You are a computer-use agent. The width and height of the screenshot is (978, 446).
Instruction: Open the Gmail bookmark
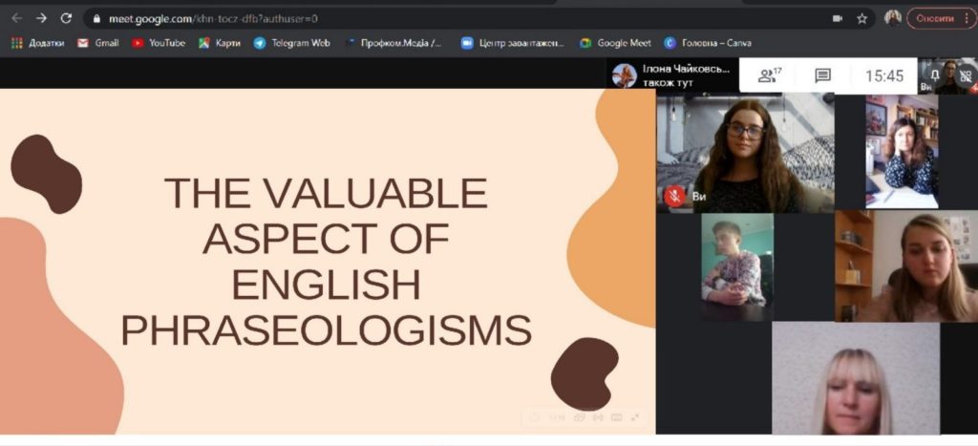click(98, 43)
